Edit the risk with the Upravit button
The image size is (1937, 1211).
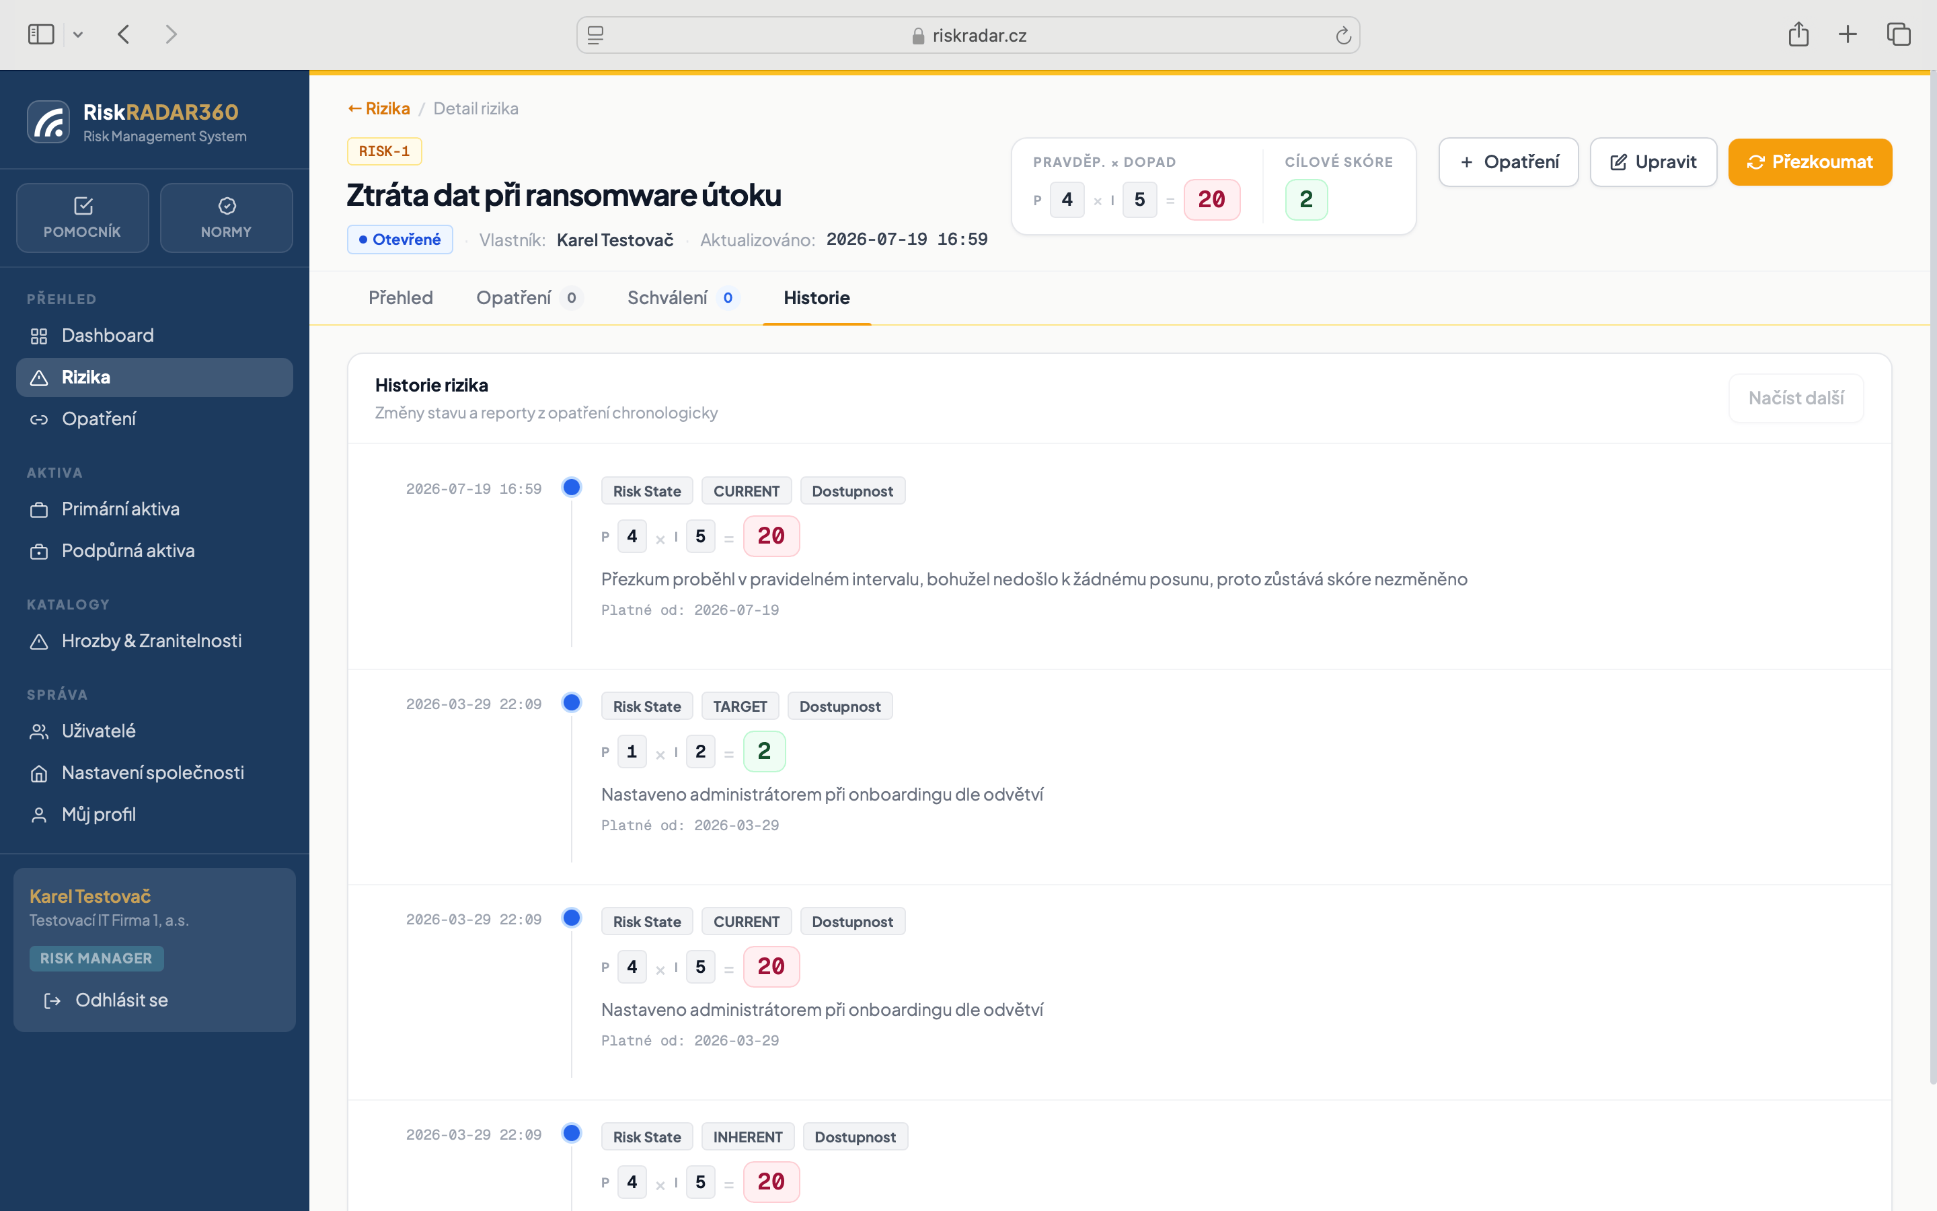[1653, 161]
